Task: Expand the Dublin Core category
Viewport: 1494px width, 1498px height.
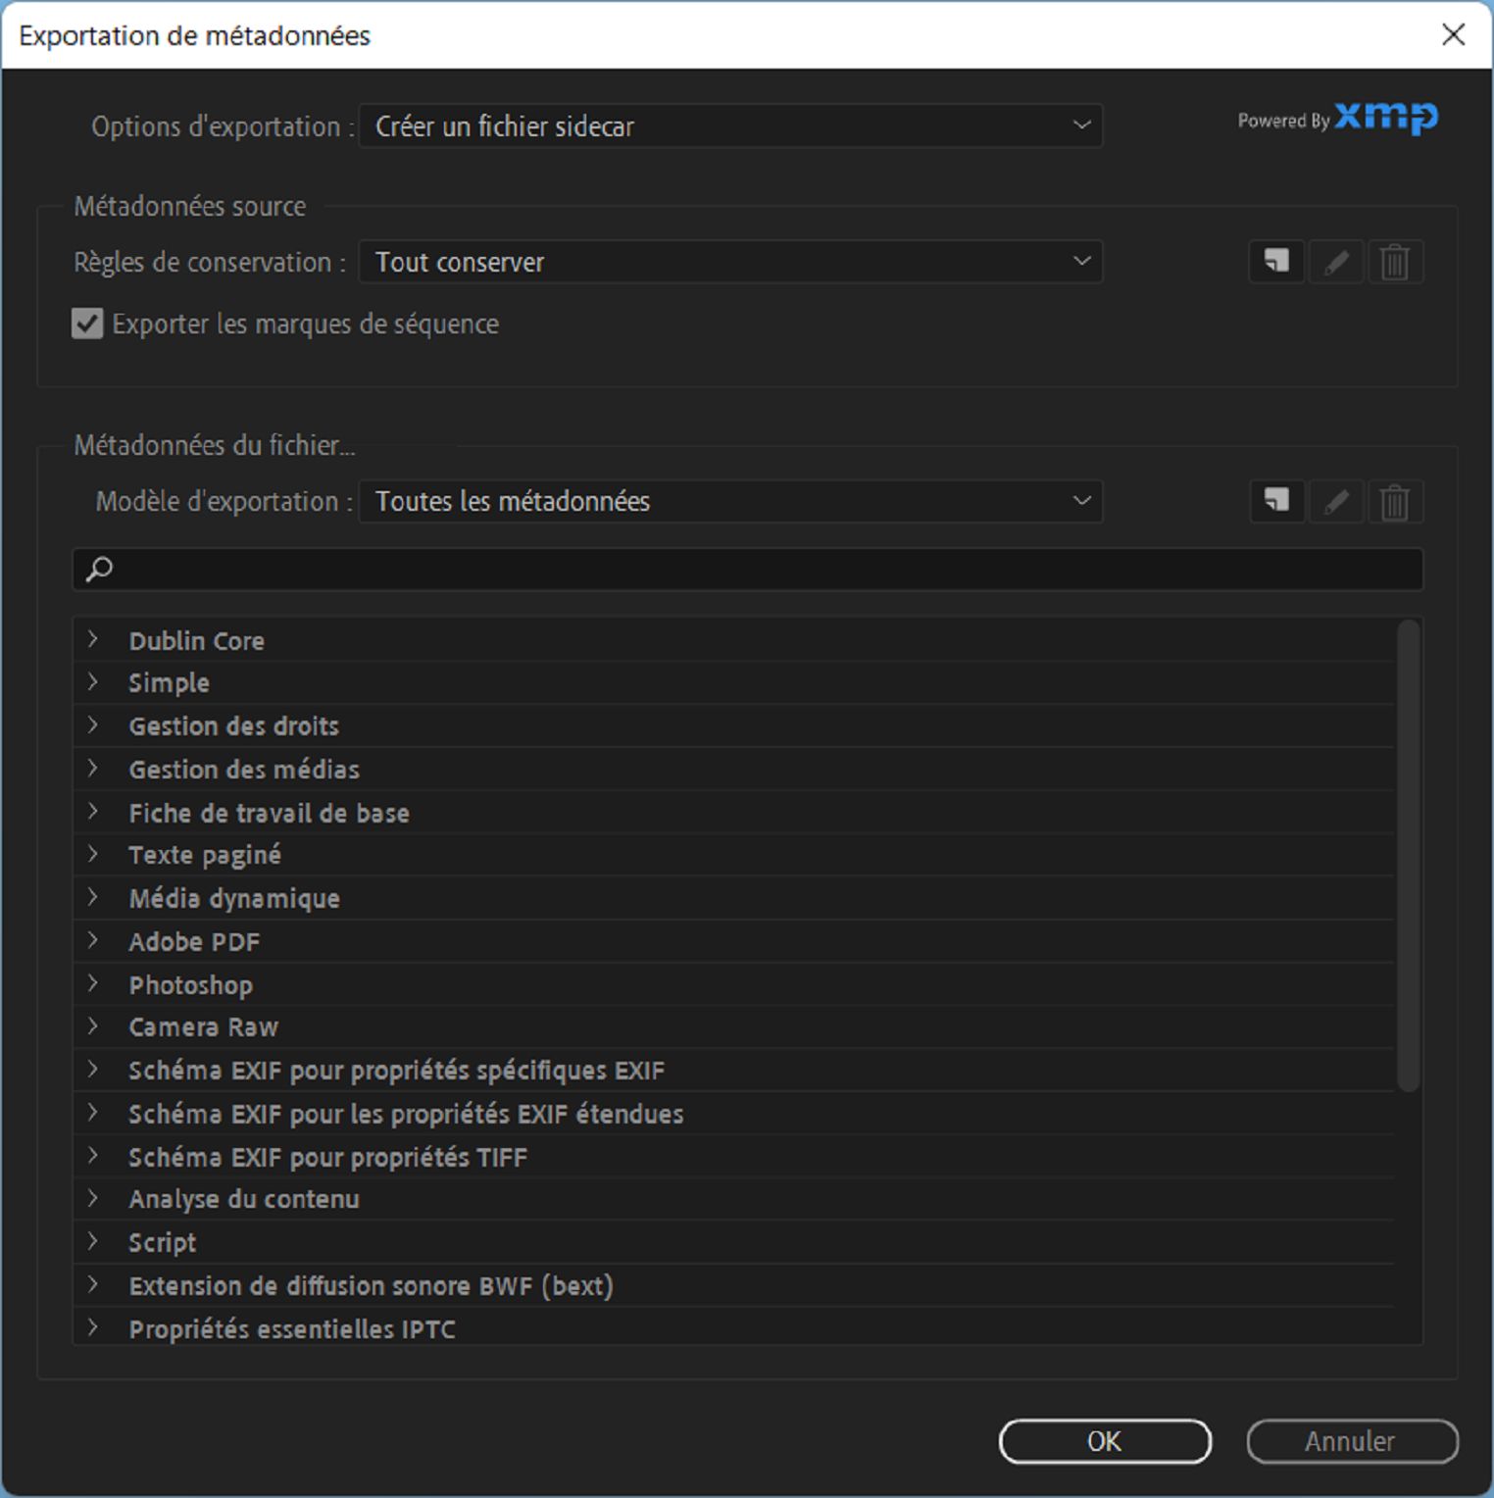Action: (94, 640)
